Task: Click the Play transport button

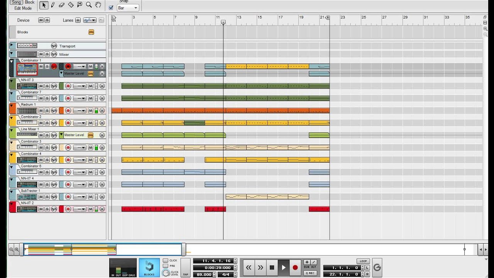Action: 284,267
